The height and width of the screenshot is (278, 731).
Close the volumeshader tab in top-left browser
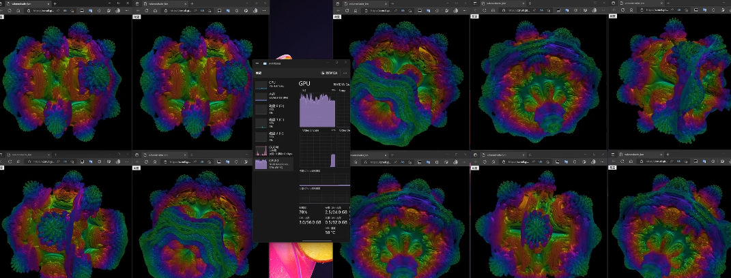coord(48,3)
